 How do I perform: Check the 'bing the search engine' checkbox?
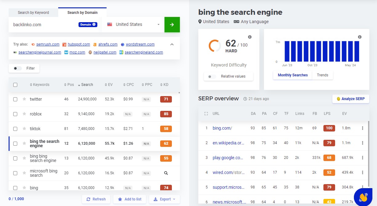tap(15, 143)
